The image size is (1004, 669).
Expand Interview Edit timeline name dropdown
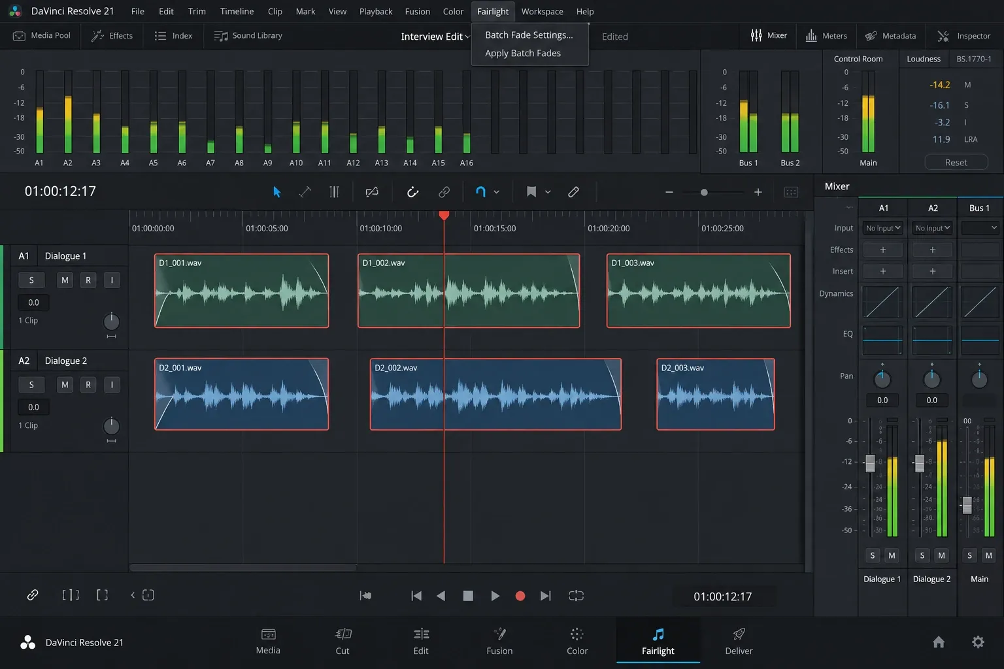(x=467, y=37)
